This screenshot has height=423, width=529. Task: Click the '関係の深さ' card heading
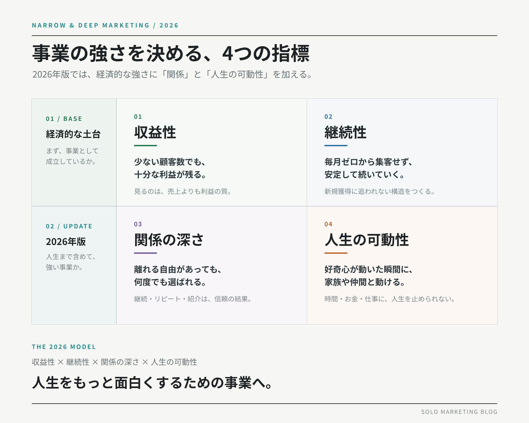169,240
